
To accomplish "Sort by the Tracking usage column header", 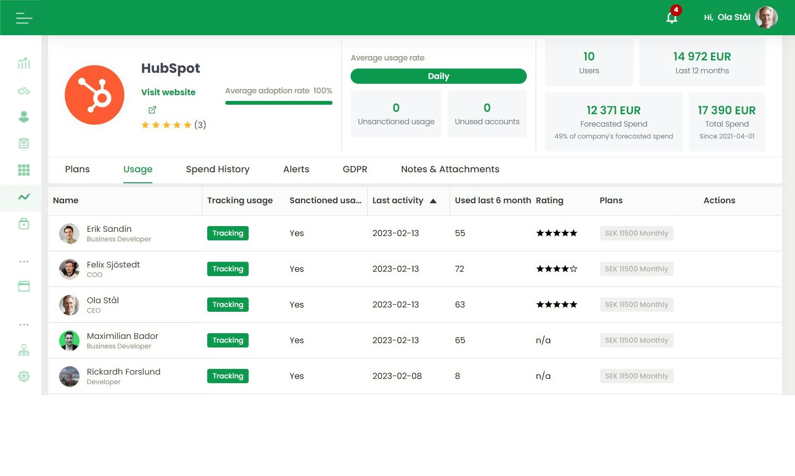I will (x=240, y=200).
